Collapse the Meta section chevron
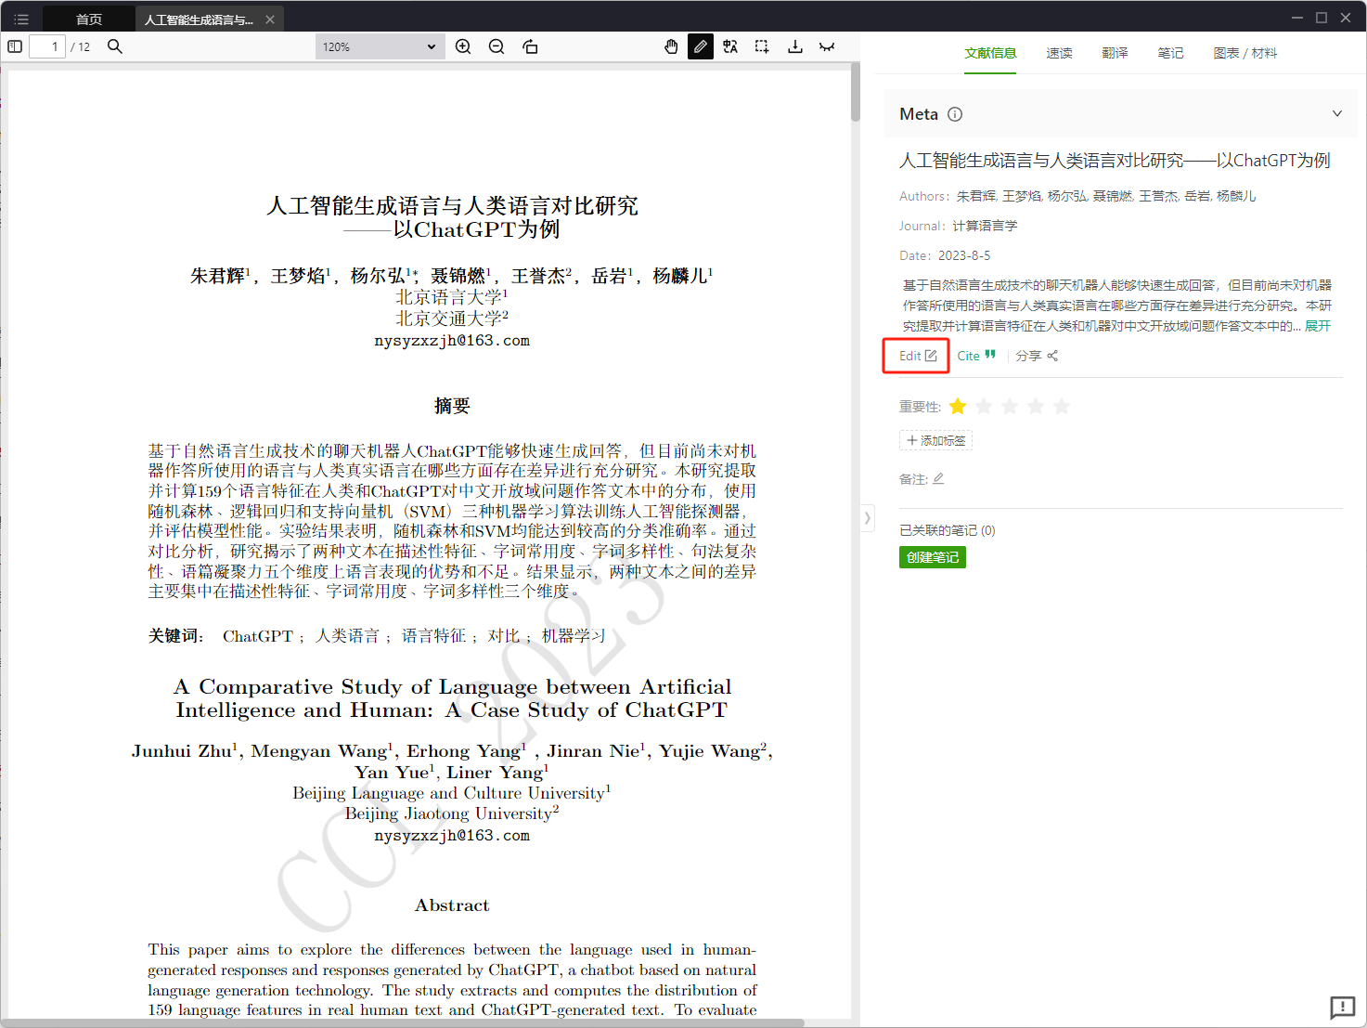The image size is (1367, 1028). (1337, 113)
